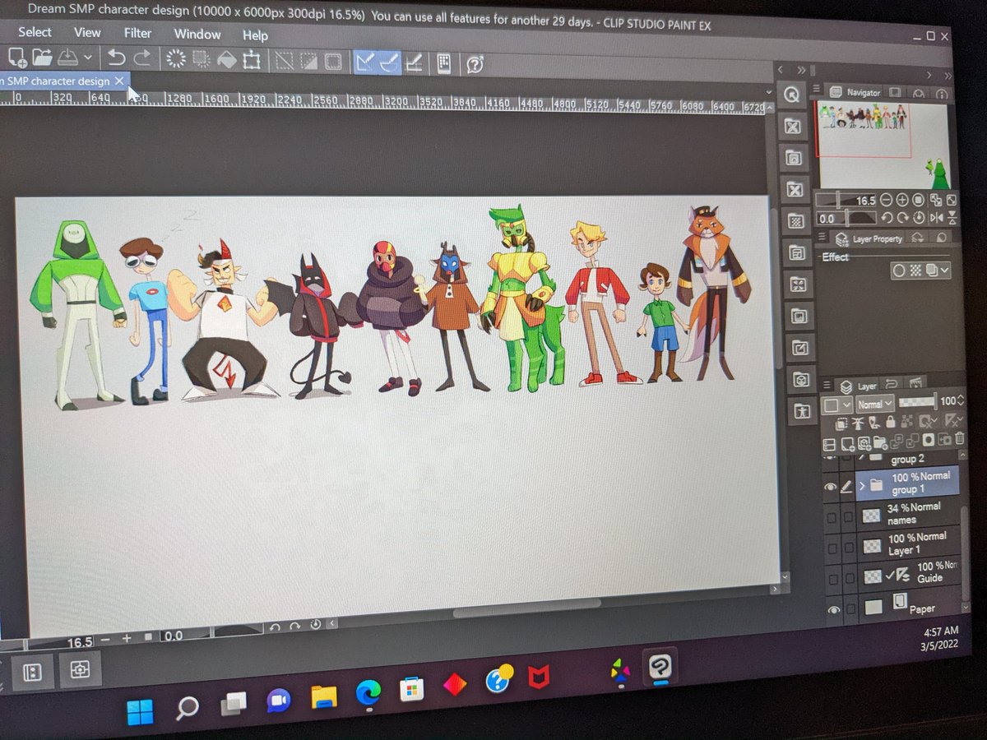This screenshot has width=987, height=740.
Task: Open the Filter menu
Action: (x=137, y=34)
